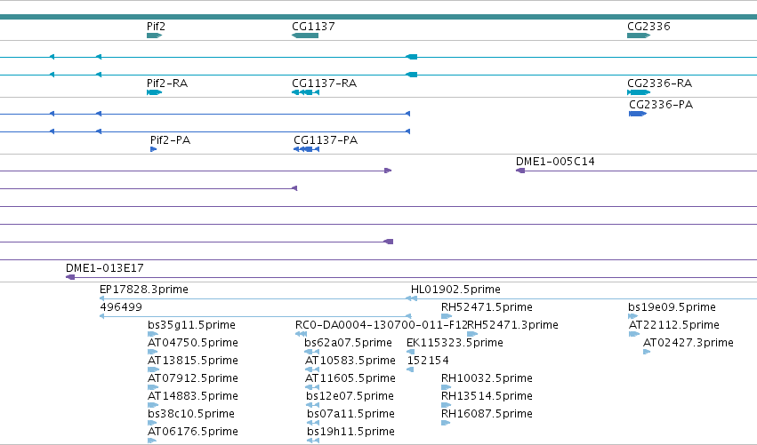Click the DME1-005C14 label
This screenshot has width=757, height=445.
coord(555,162)
